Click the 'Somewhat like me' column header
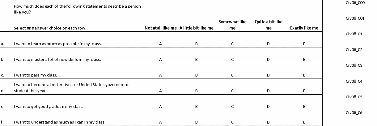Image resolution: width=377 pixels, height=126 pixels. [x=232, y=25]
